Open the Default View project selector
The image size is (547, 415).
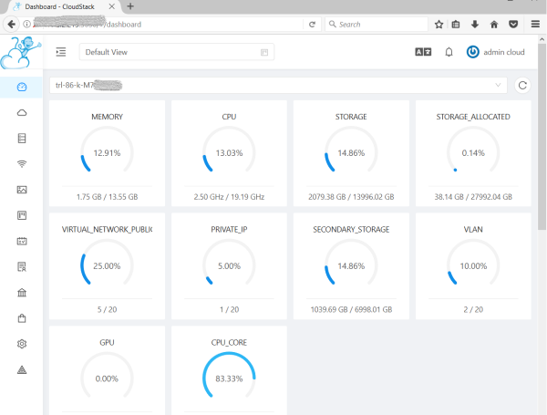(x=177, y=52)
